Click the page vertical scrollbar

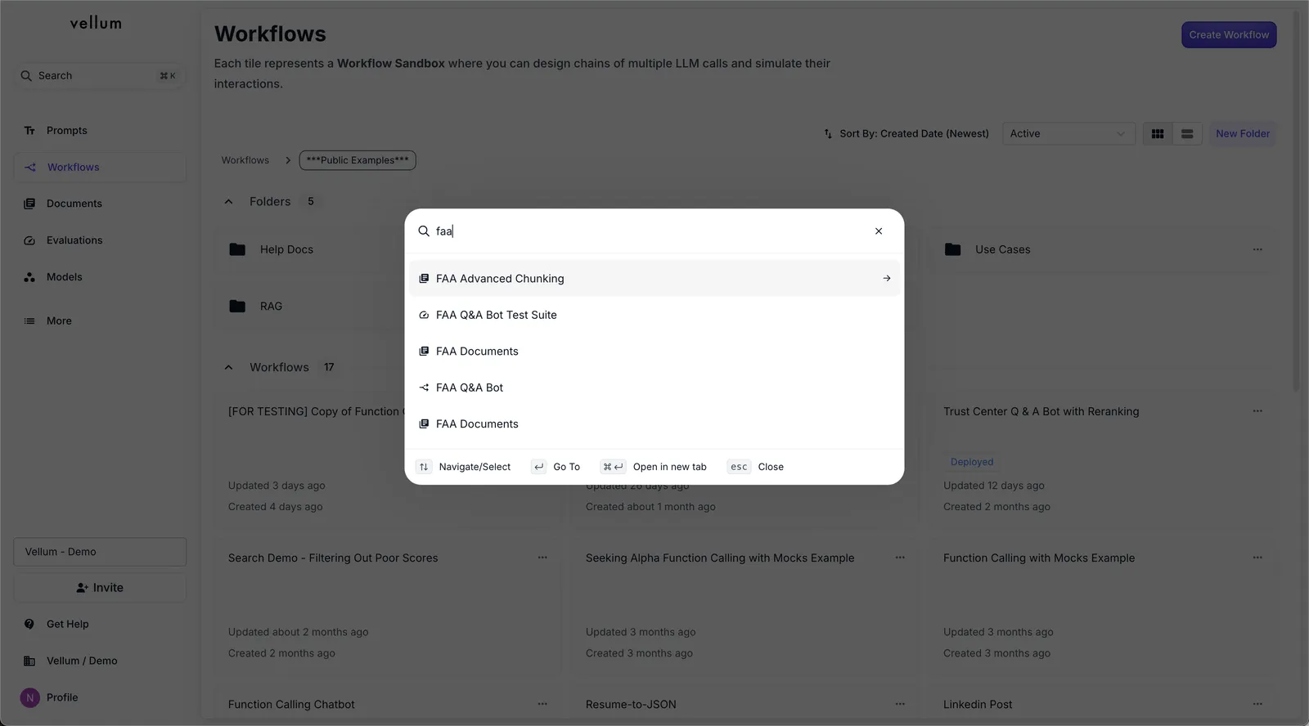click(x=1296, y=200)
